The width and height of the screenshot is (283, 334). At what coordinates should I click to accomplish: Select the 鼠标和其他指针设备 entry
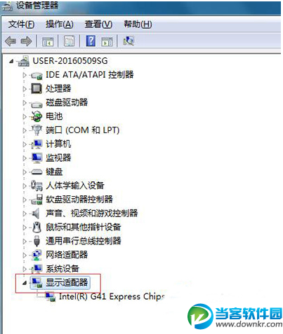tap(84, 227)
